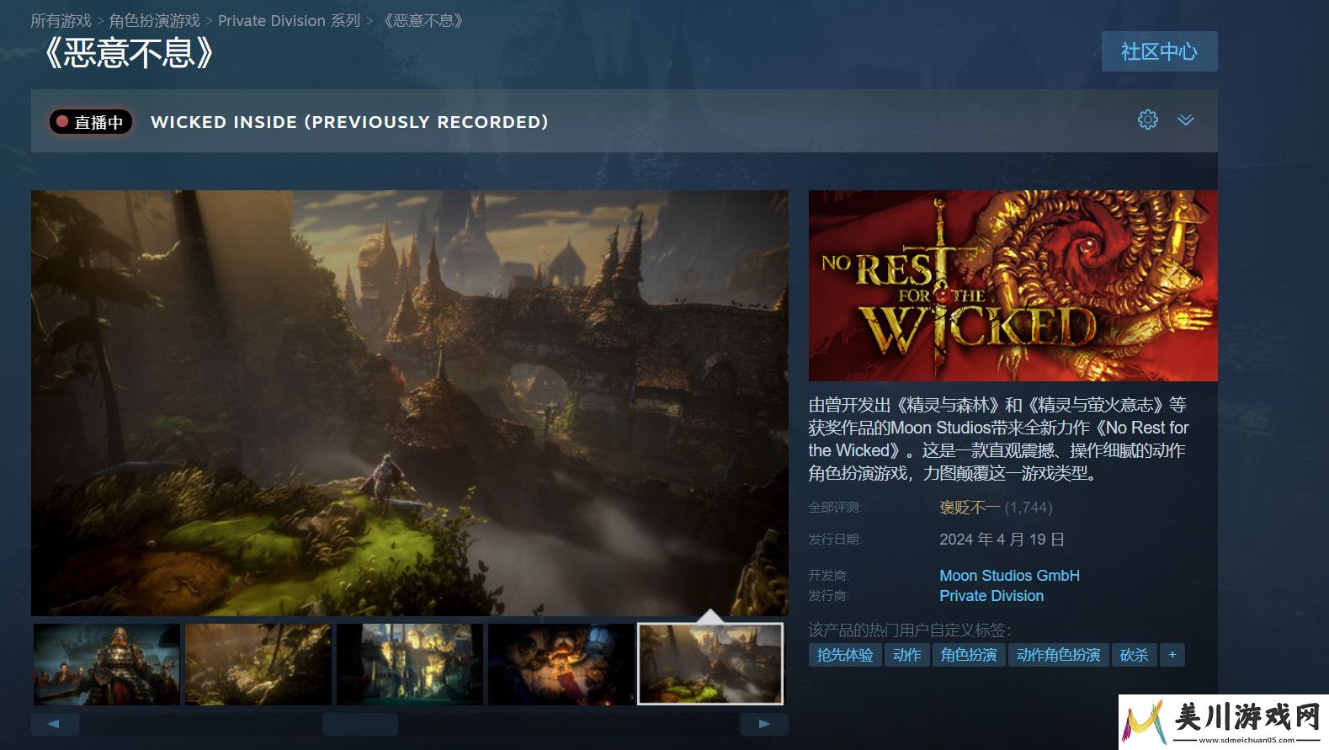The height and width of the screenshot is (750, 1329).
Task: Select the armored warrior thumbnail
Action: 107,664
